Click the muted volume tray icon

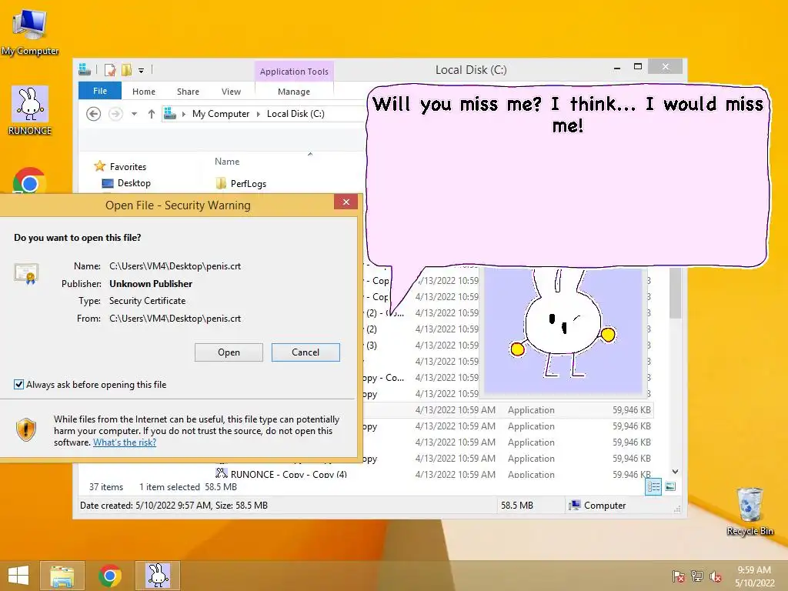click(716, 576)
